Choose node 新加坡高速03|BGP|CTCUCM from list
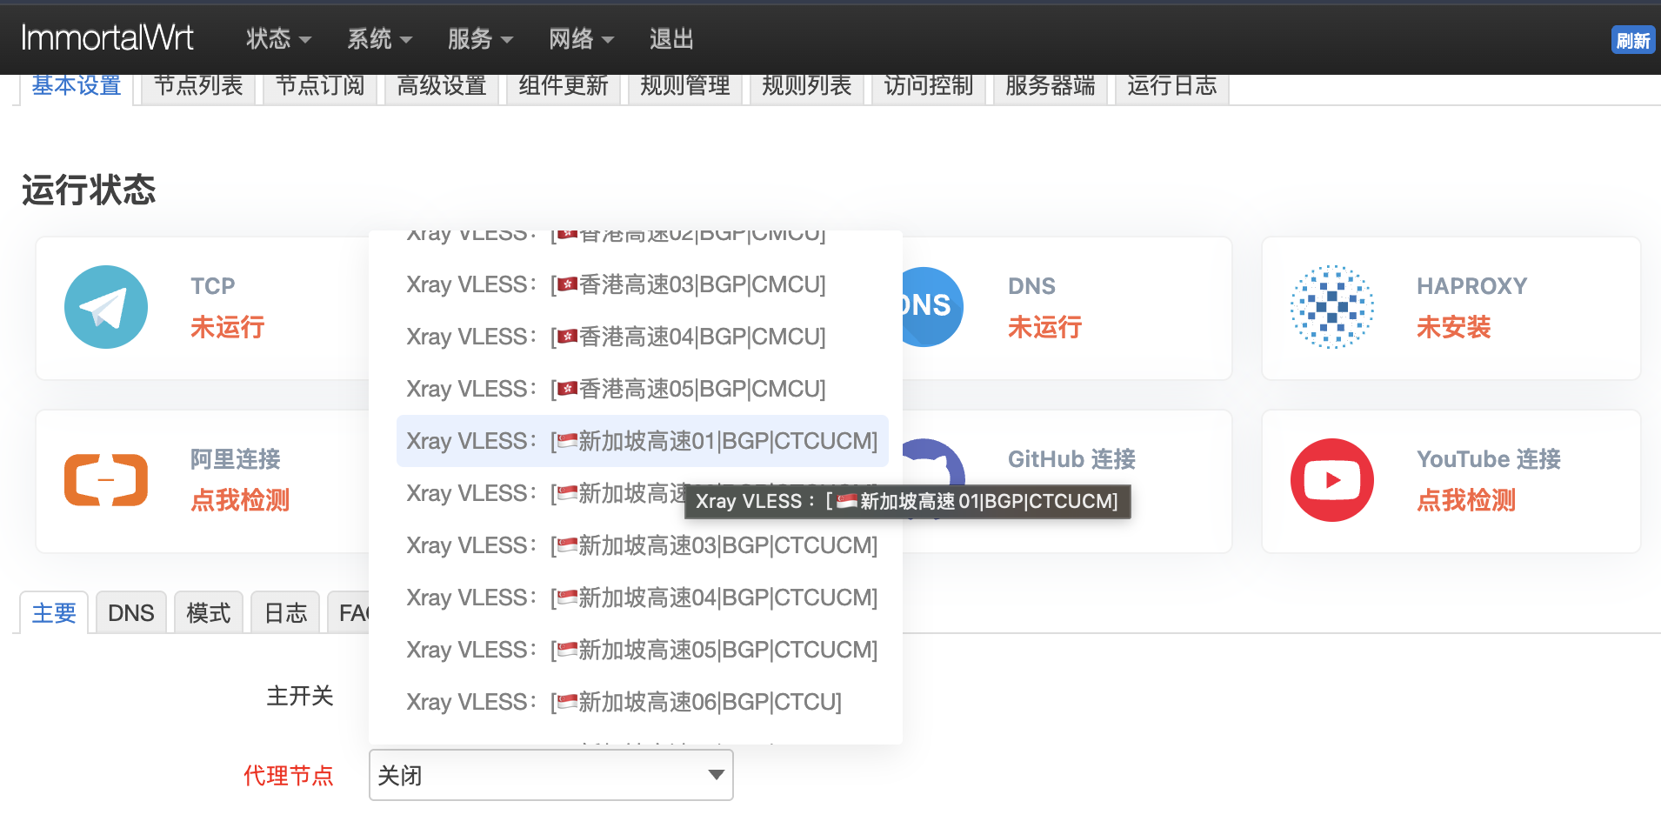1661x828 pixels. (x=642, y=545)
